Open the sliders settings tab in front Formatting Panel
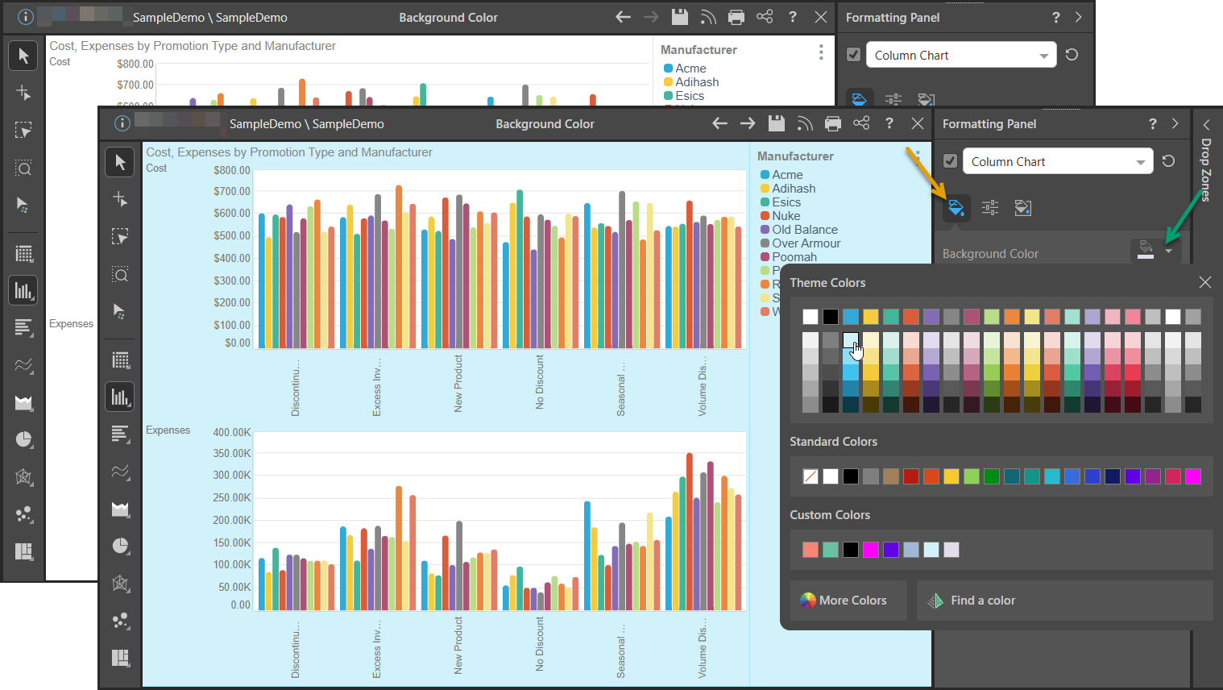The image size is (1223, 690). click(990, 208)
